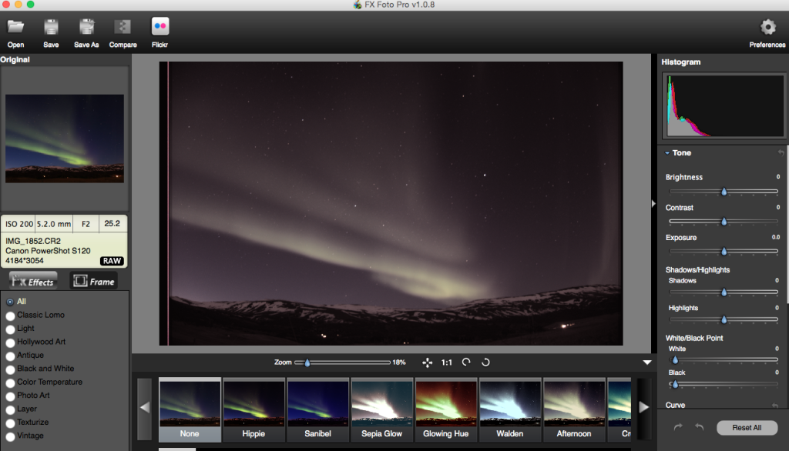Collapse the right panel with the arrow
Viewport: 789px width, 451px height.
coord(653,204)
